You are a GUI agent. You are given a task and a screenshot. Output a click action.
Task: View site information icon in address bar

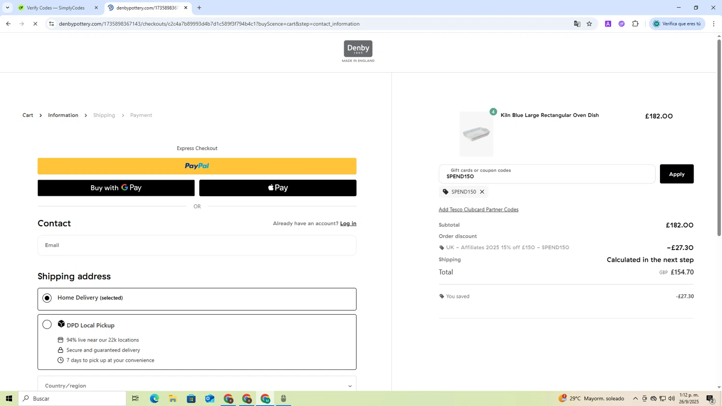tap(52, 24)
